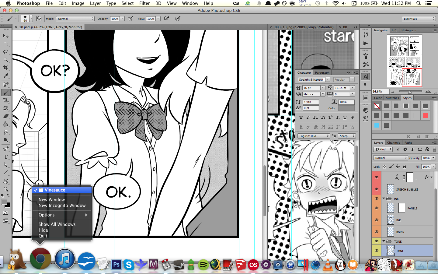Open the Sharp anti-aliasing dropdown
The image size is (438, 274).
coord(347,136)
